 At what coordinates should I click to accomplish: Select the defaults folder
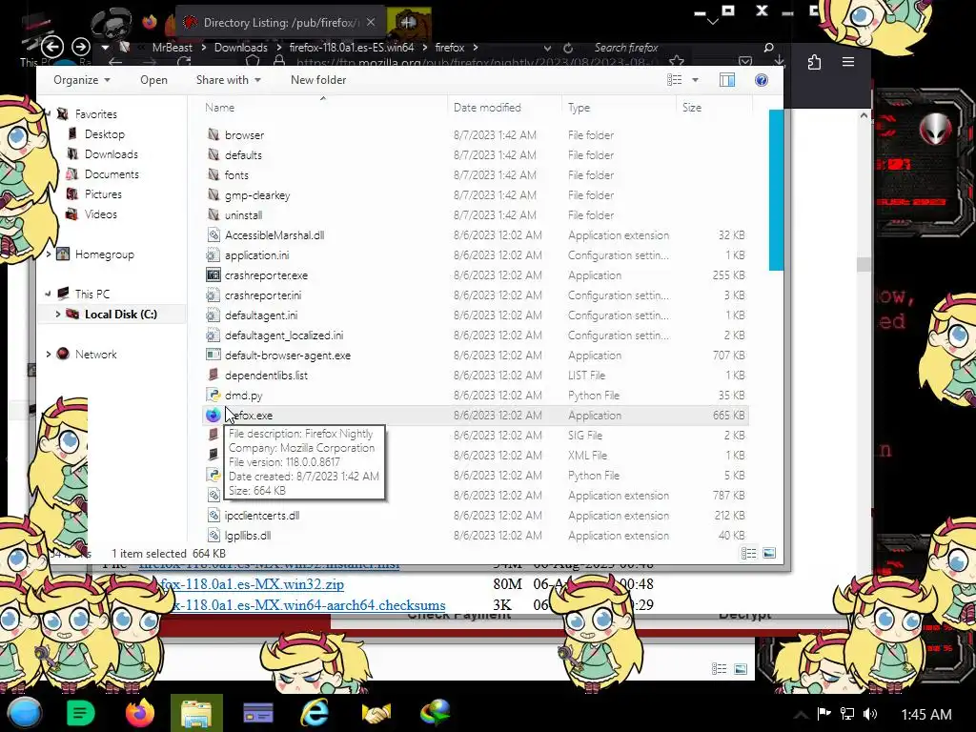pyautogui.click(x=243, y=154)
